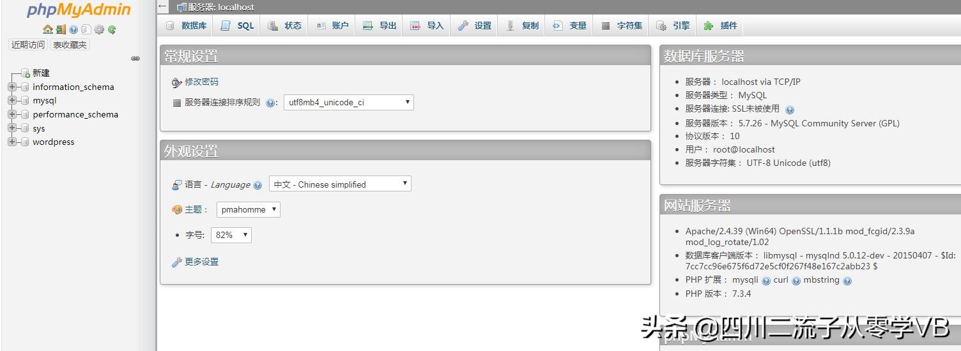Select 新建 in the database tree
The image size is (961, 351).
(x=41, y=73)
